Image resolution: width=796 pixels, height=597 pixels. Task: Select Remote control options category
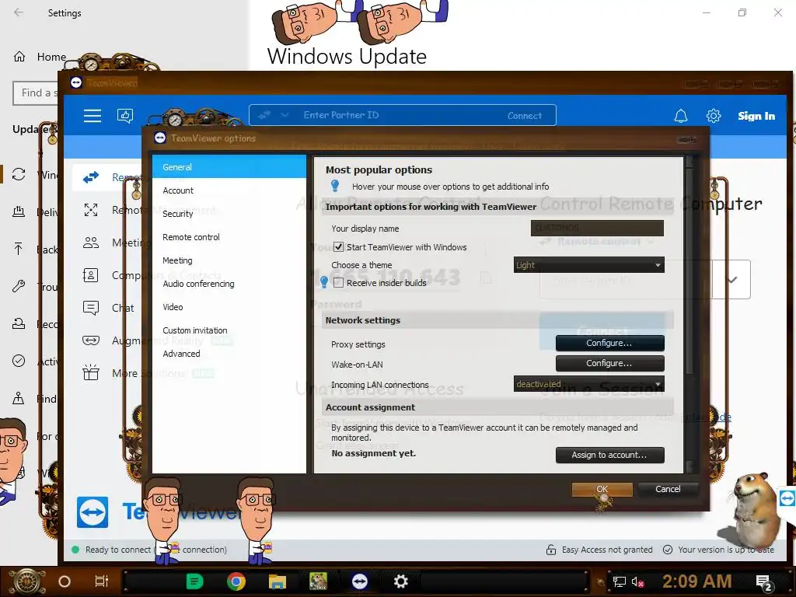[x=229, y=237]
